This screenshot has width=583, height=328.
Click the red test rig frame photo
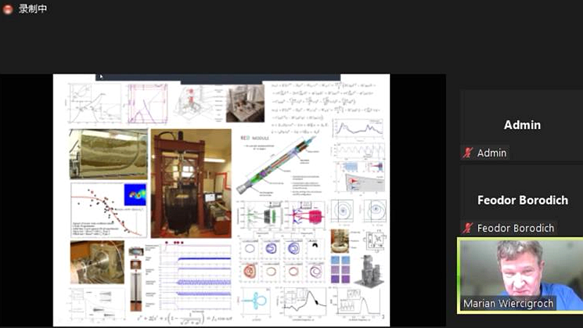pos(191,184)
